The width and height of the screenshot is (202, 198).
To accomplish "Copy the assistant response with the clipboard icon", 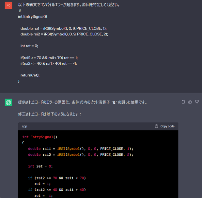I will [183, 102].
